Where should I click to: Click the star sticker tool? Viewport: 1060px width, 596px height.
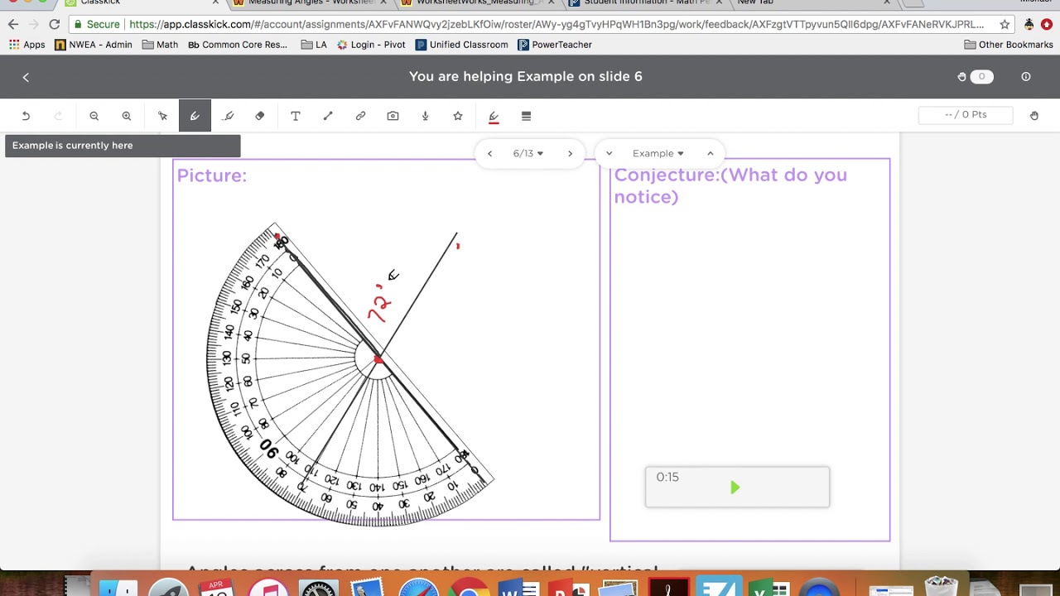(458, 116)
